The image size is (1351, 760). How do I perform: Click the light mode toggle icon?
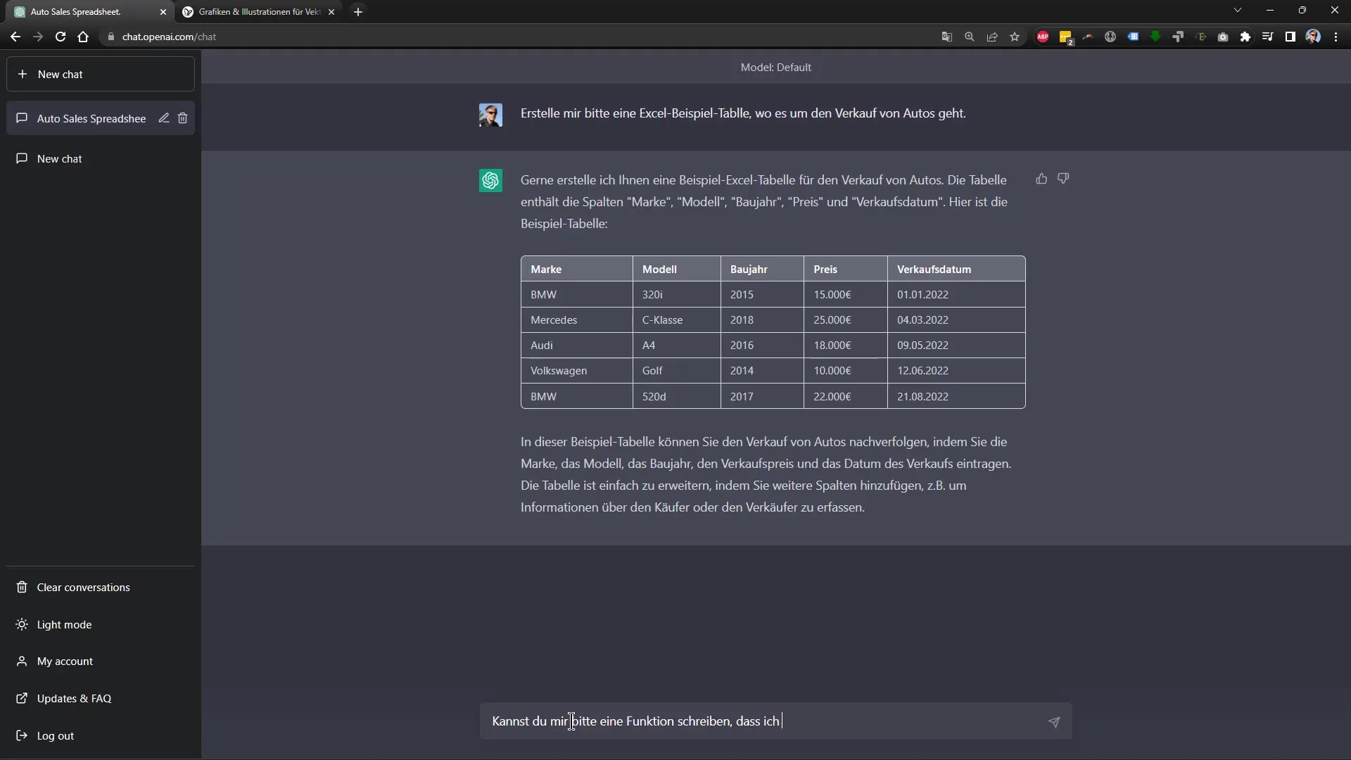click(21, 623)
